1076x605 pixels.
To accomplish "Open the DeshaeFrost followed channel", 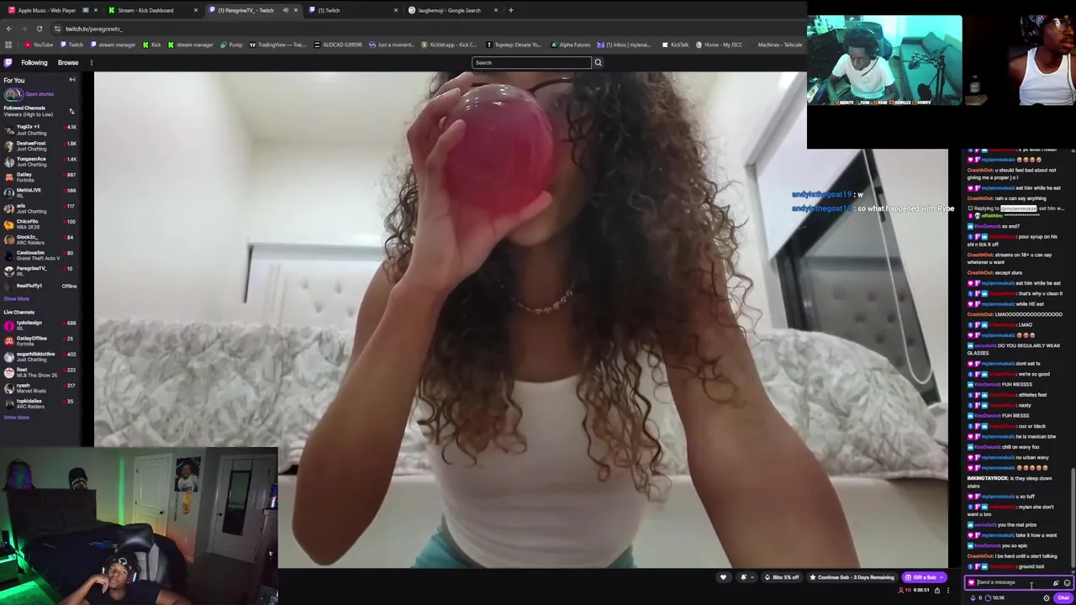I will click(x=40, y=145).
